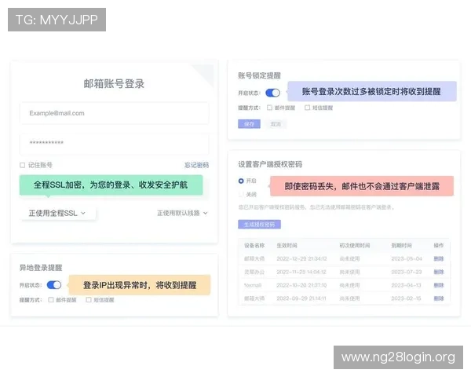Click the 2022-12-29 21:34:12 timestamp cell
This screenshot has height=377, width=471.
(301, 258)
